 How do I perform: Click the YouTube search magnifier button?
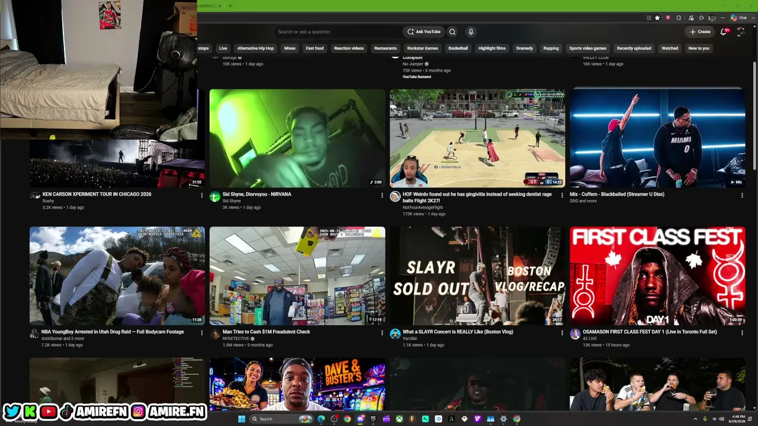[x=452, y=32]
